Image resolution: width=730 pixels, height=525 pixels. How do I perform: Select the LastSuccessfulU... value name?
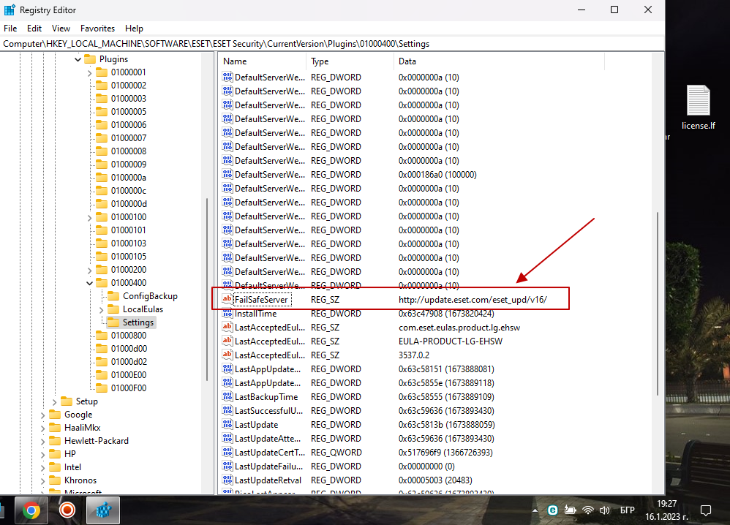pyautogui.click(x=268, y=410)
